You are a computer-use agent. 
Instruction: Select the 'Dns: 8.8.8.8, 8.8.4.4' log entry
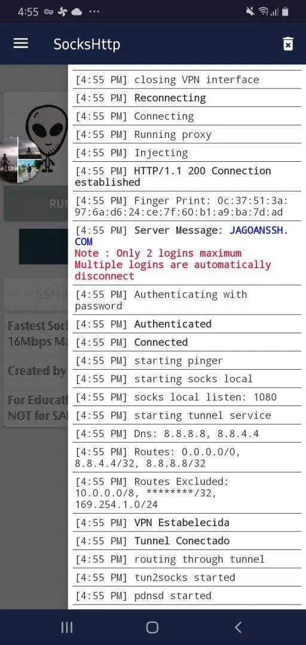[187, 433]
